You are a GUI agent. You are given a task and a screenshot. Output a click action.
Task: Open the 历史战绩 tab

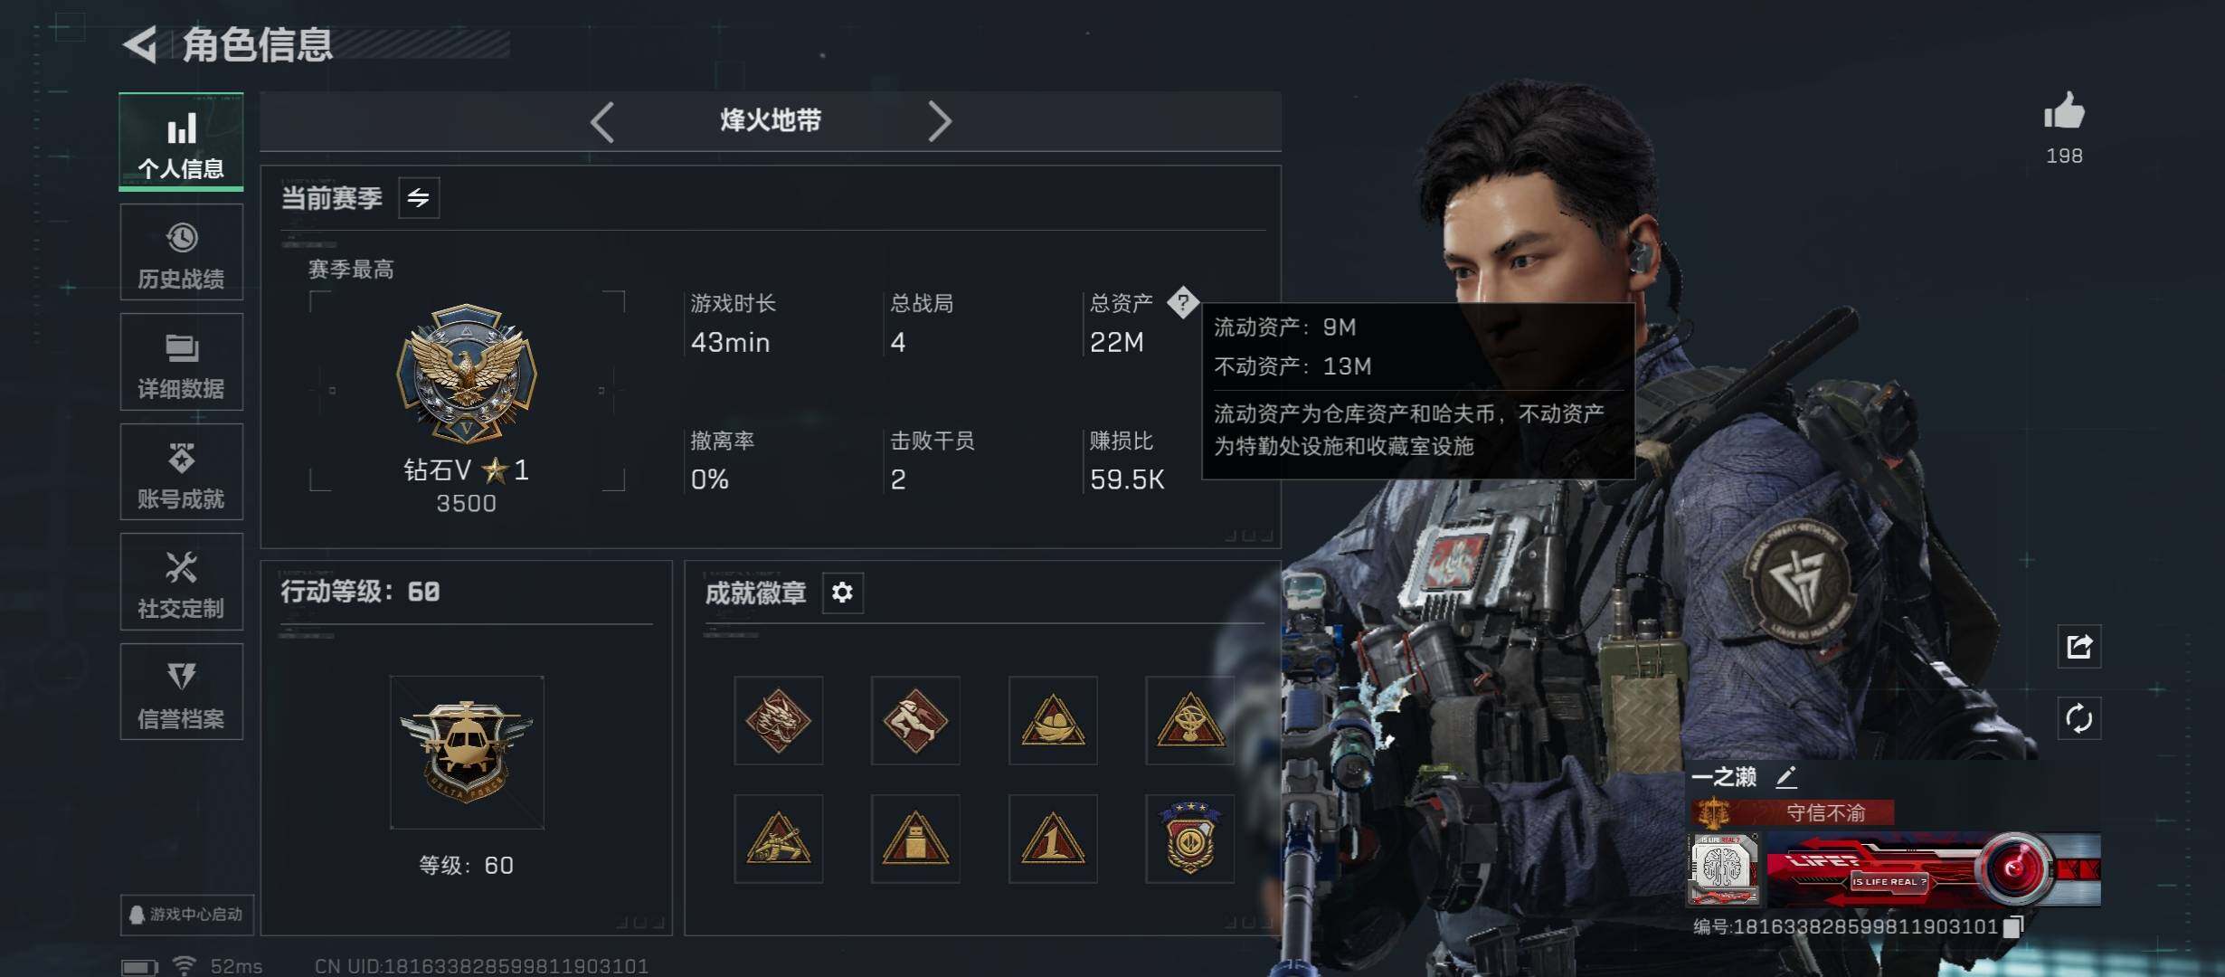click(x=181, y=252)
